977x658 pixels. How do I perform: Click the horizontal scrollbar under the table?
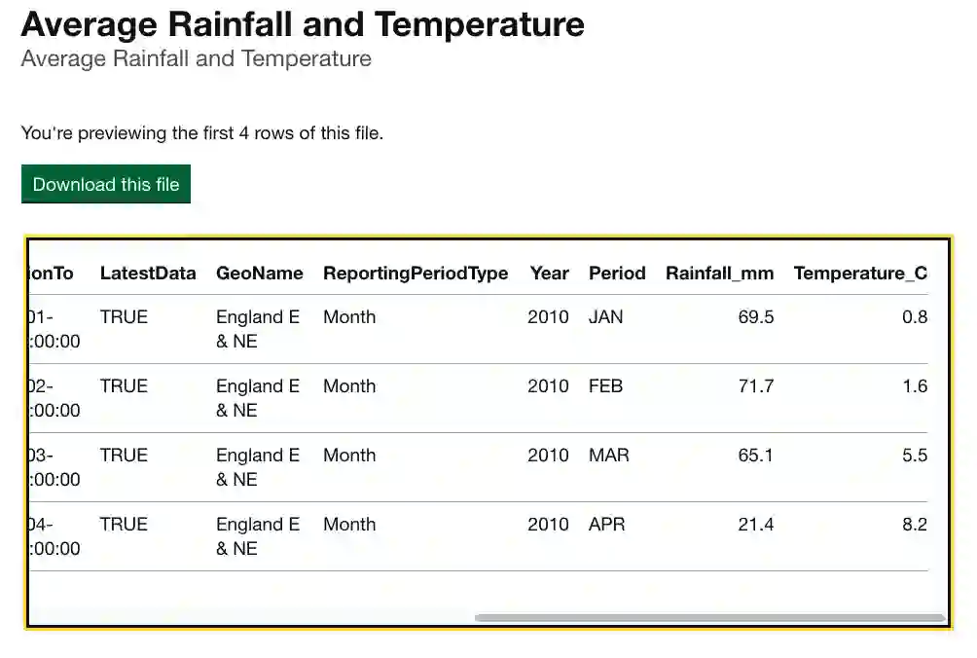point(709,617)
